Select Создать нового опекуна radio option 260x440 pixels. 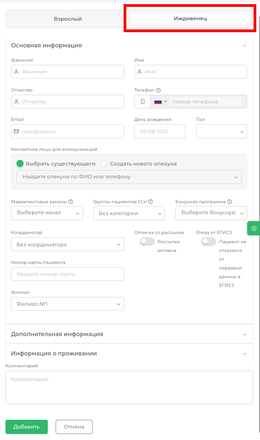pyautogui.click(x=104, y=164)
